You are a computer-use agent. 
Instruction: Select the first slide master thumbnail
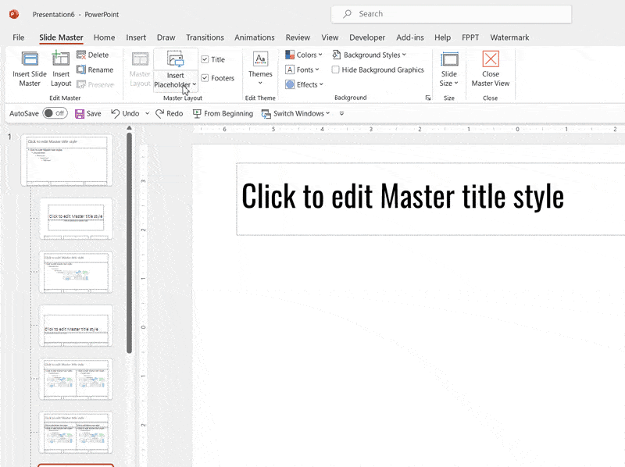tap(67, 160)
